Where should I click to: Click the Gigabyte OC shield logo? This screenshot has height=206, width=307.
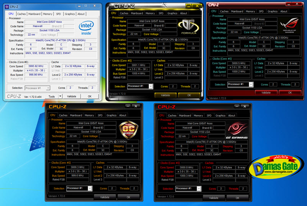[x=128, y=129]
